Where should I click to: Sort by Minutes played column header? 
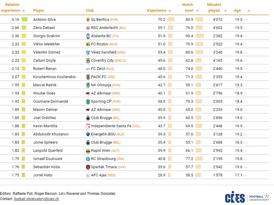pos(214,8)
